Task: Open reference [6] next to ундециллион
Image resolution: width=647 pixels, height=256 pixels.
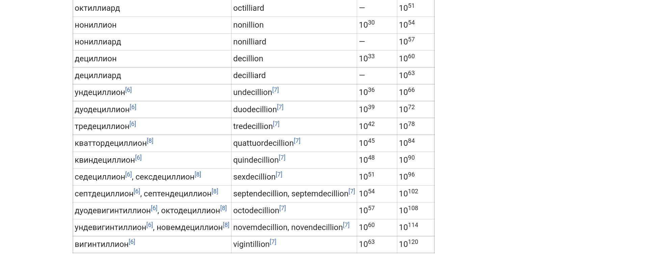Action: (129, 90)
